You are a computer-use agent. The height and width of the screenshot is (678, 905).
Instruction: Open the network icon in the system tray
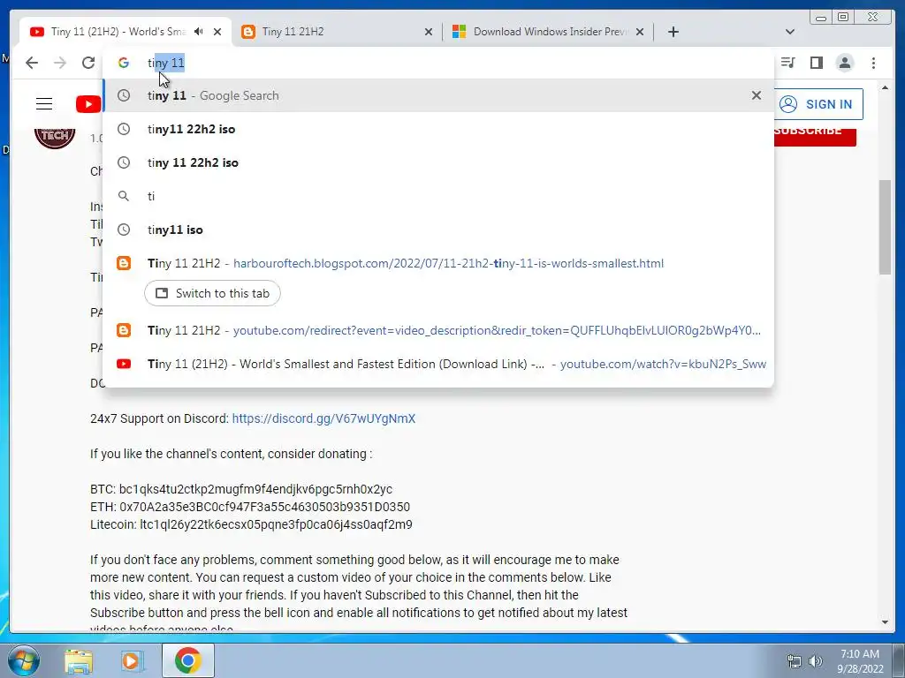click(795, 661)
